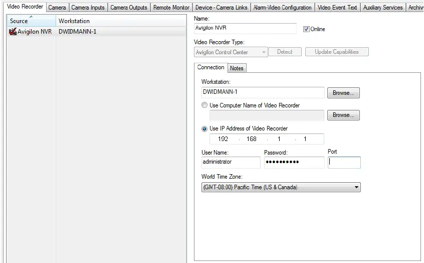Open the Device - Camera Links tab
This screenshot has width=424, height=263.
[x=221, y=8]
